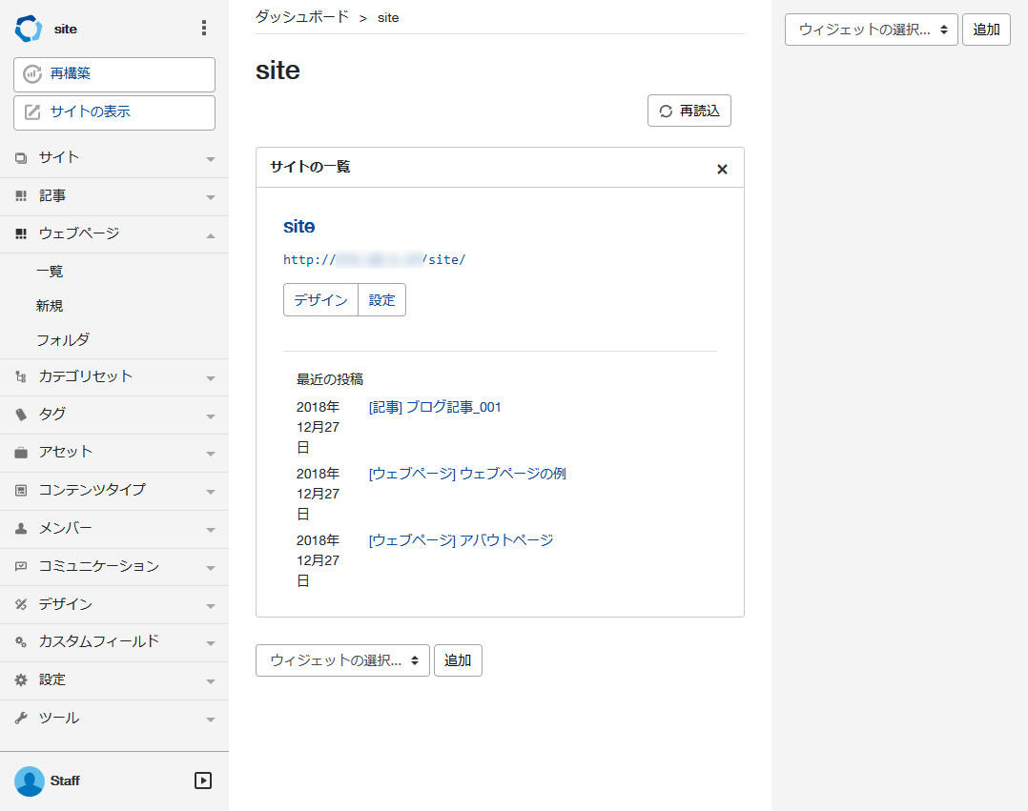Expand the 記事 menu arrow
The height and width of the screenshot is (811, 1028).
coord(211,197)
